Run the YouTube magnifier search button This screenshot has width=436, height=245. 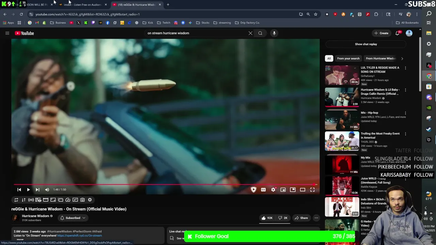pos(260,33)
